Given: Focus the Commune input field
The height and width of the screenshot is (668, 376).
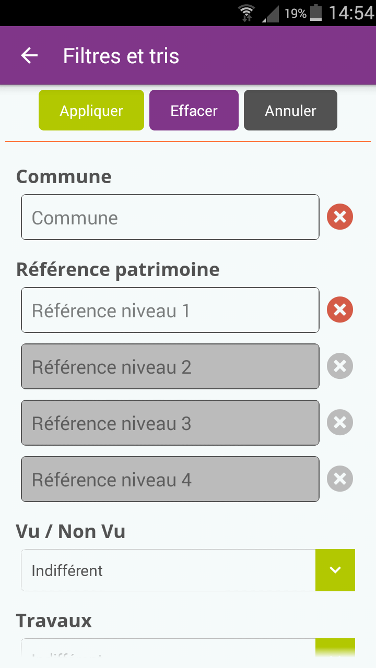Looking at the screenshot, I should (x=170, y=217).
